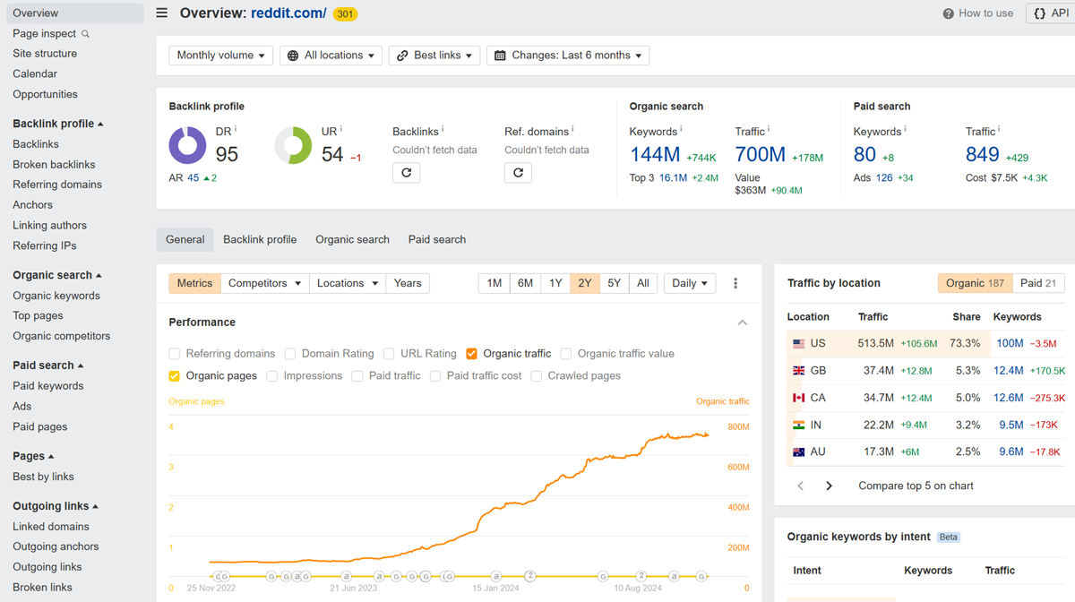Open Broken backlinks in sidebar
Image resolution: width=1075 pixels, height=602 pixels.
coord(54,165)
